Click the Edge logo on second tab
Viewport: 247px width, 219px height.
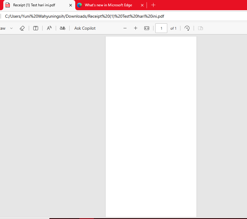[x=79, y=5]
